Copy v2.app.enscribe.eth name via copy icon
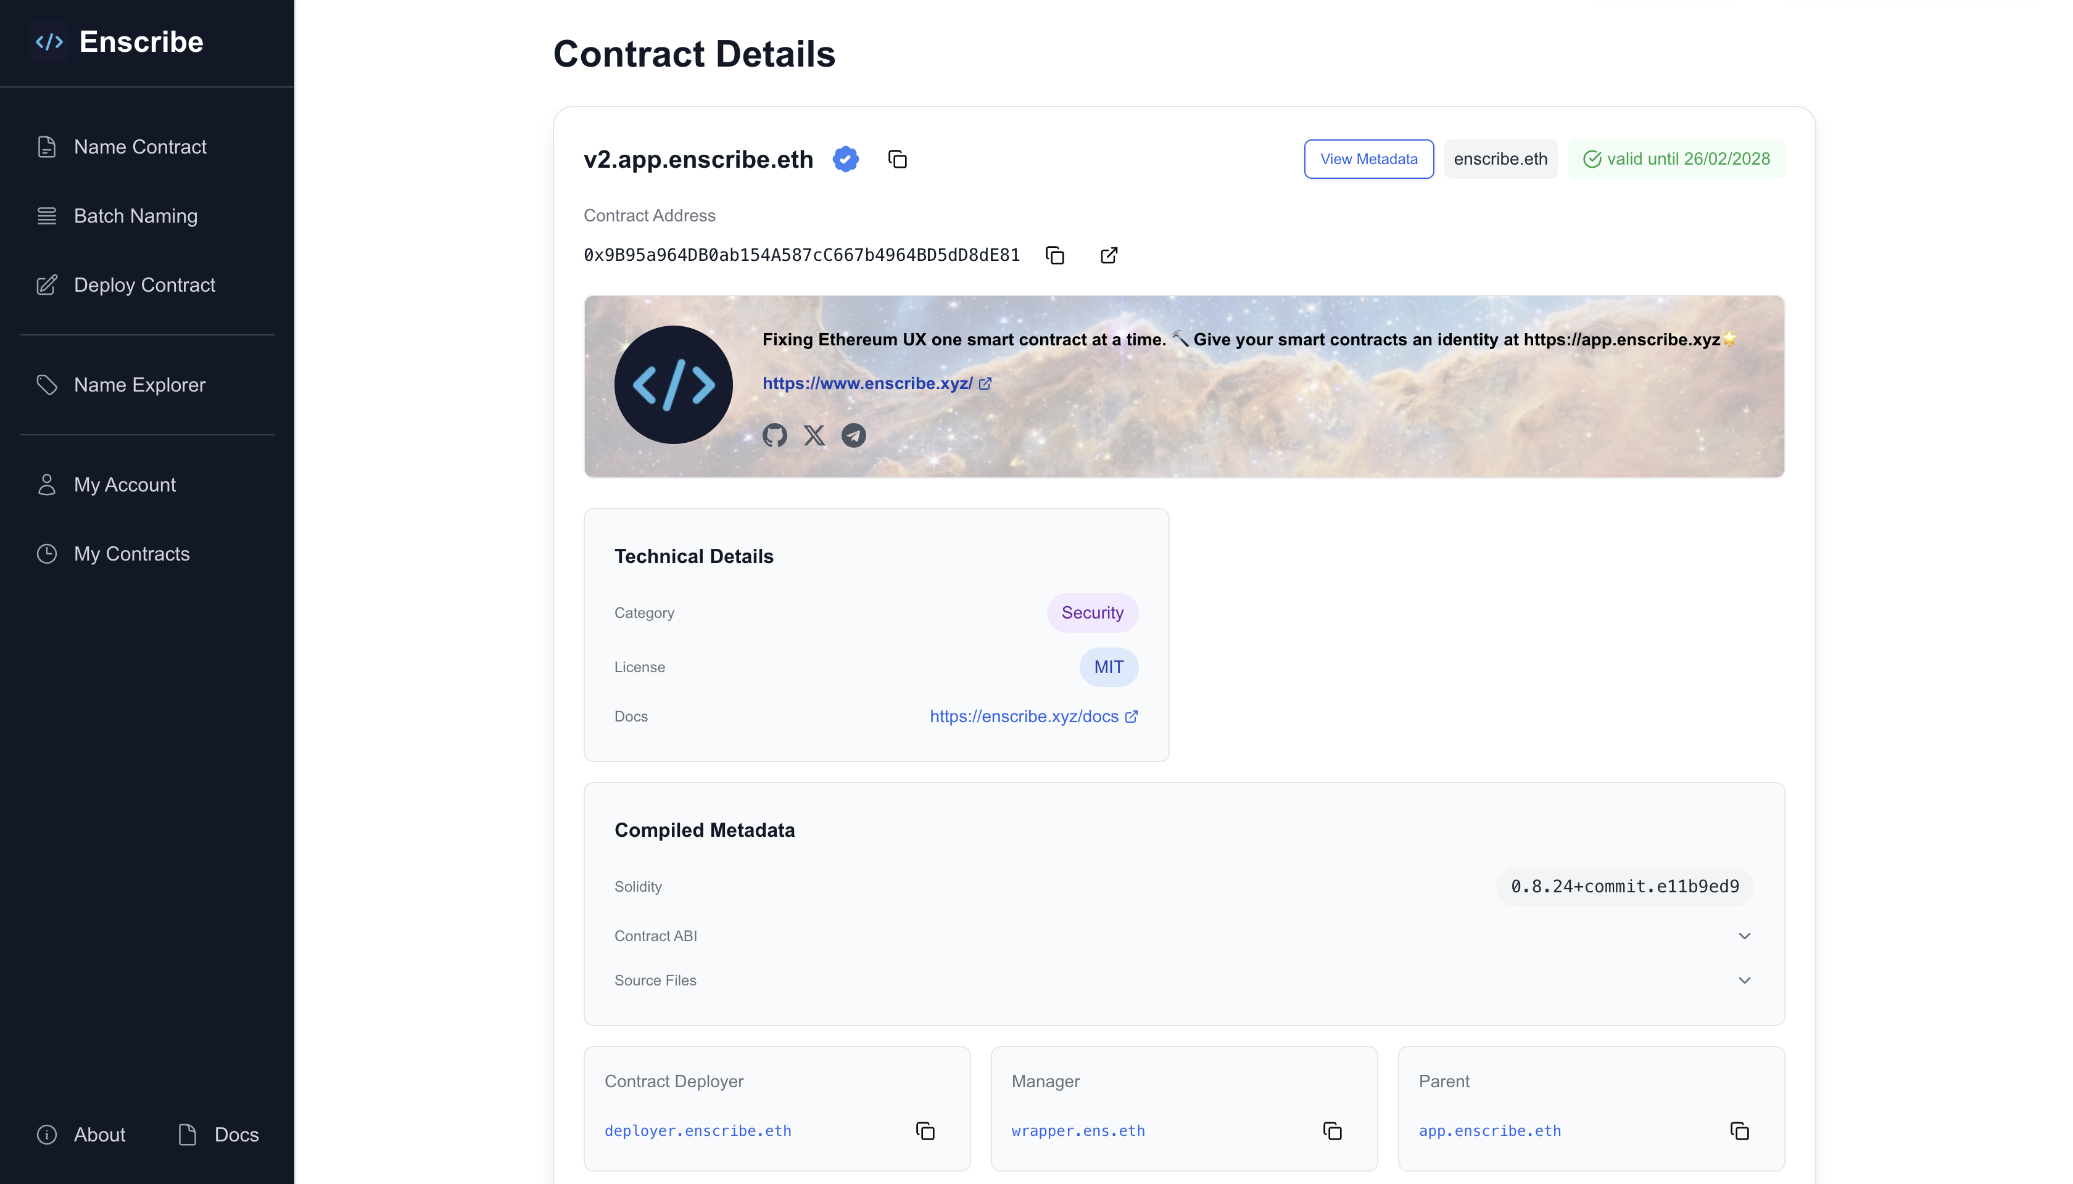This screenshot has height=1184, width=2073. (x=898, y=159)
